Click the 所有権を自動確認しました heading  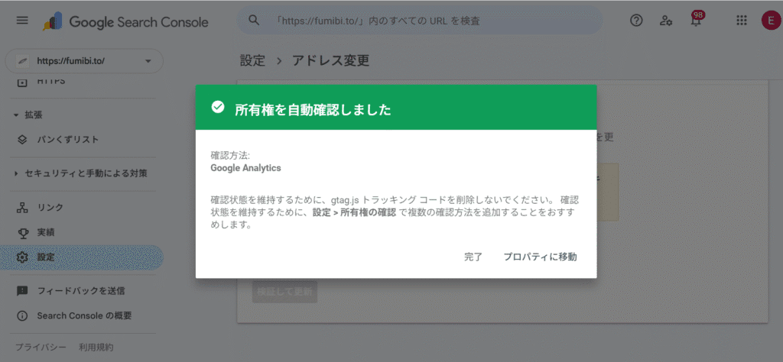coord(313,110)
